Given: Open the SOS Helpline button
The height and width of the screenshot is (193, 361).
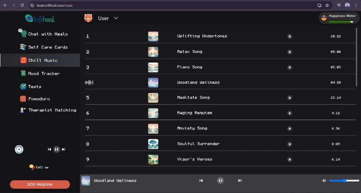Looking at the screenshot, I should [x=40, y=185].
